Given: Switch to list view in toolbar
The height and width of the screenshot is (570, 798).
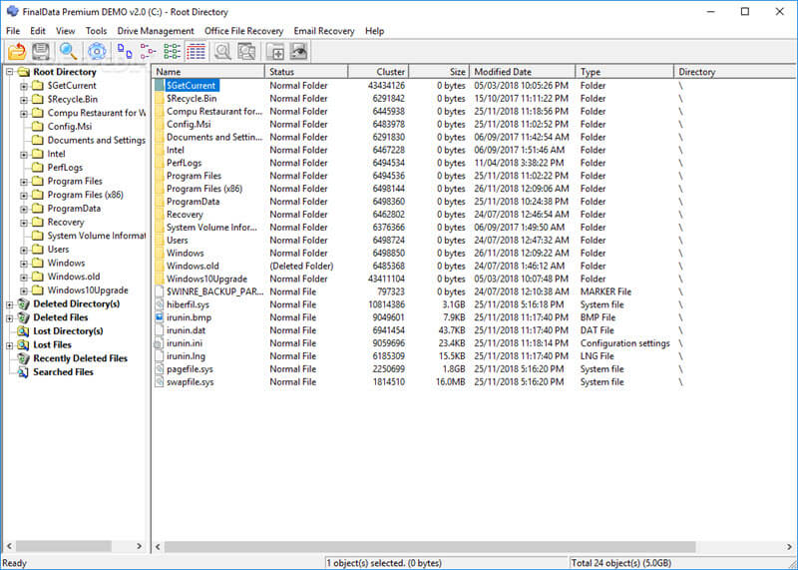Looking at the screenshot, I should 172,52.
